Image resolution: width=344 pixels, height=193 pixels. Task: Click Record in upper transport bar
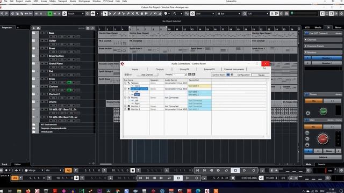[x=254, y=170]
